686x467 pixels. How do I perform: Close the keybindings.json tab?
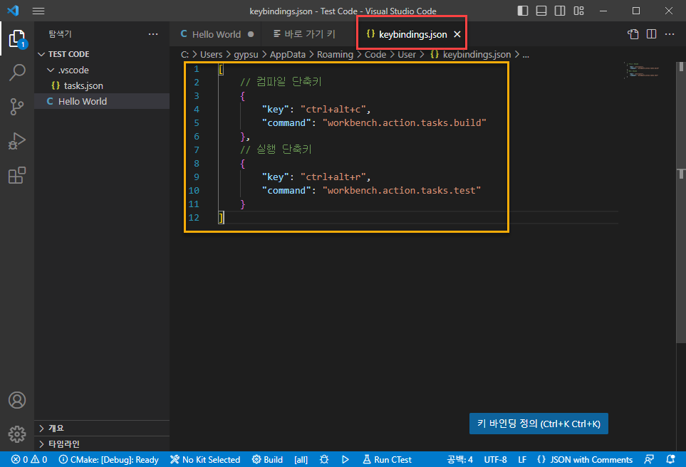pos(457,34)
